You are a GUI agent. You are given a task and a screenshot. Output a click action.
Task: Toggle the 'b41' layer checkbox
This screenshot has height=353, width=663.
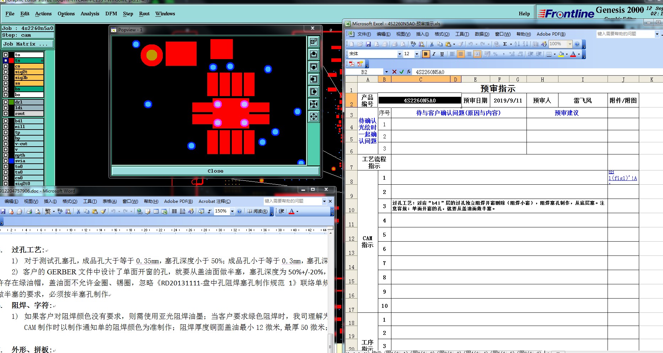point(6,121)
